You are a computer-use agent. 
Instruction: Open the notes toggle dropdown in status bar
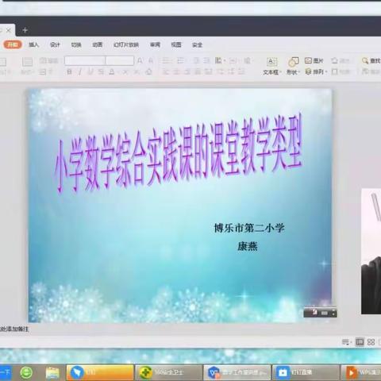tap(346, 342)
